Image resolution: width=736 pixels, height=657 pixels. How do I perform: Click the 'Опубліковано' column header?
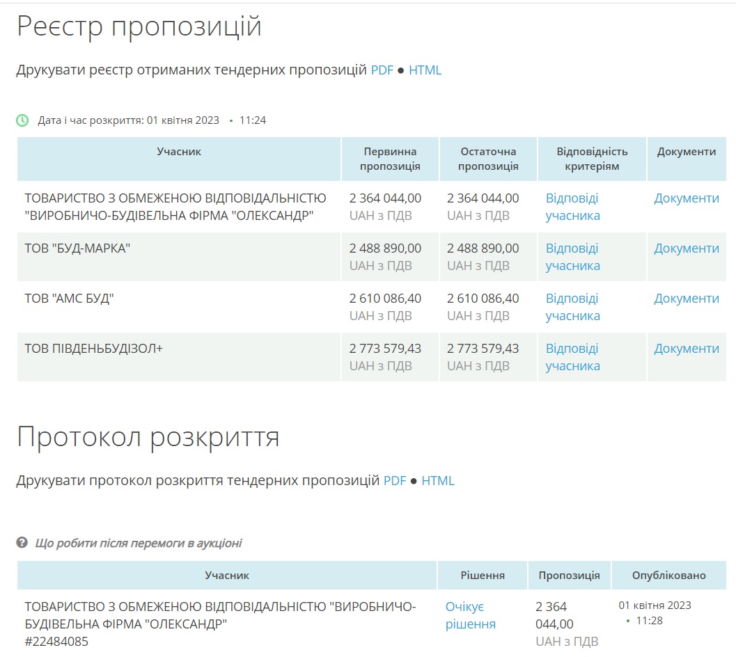tap(668, 576)
